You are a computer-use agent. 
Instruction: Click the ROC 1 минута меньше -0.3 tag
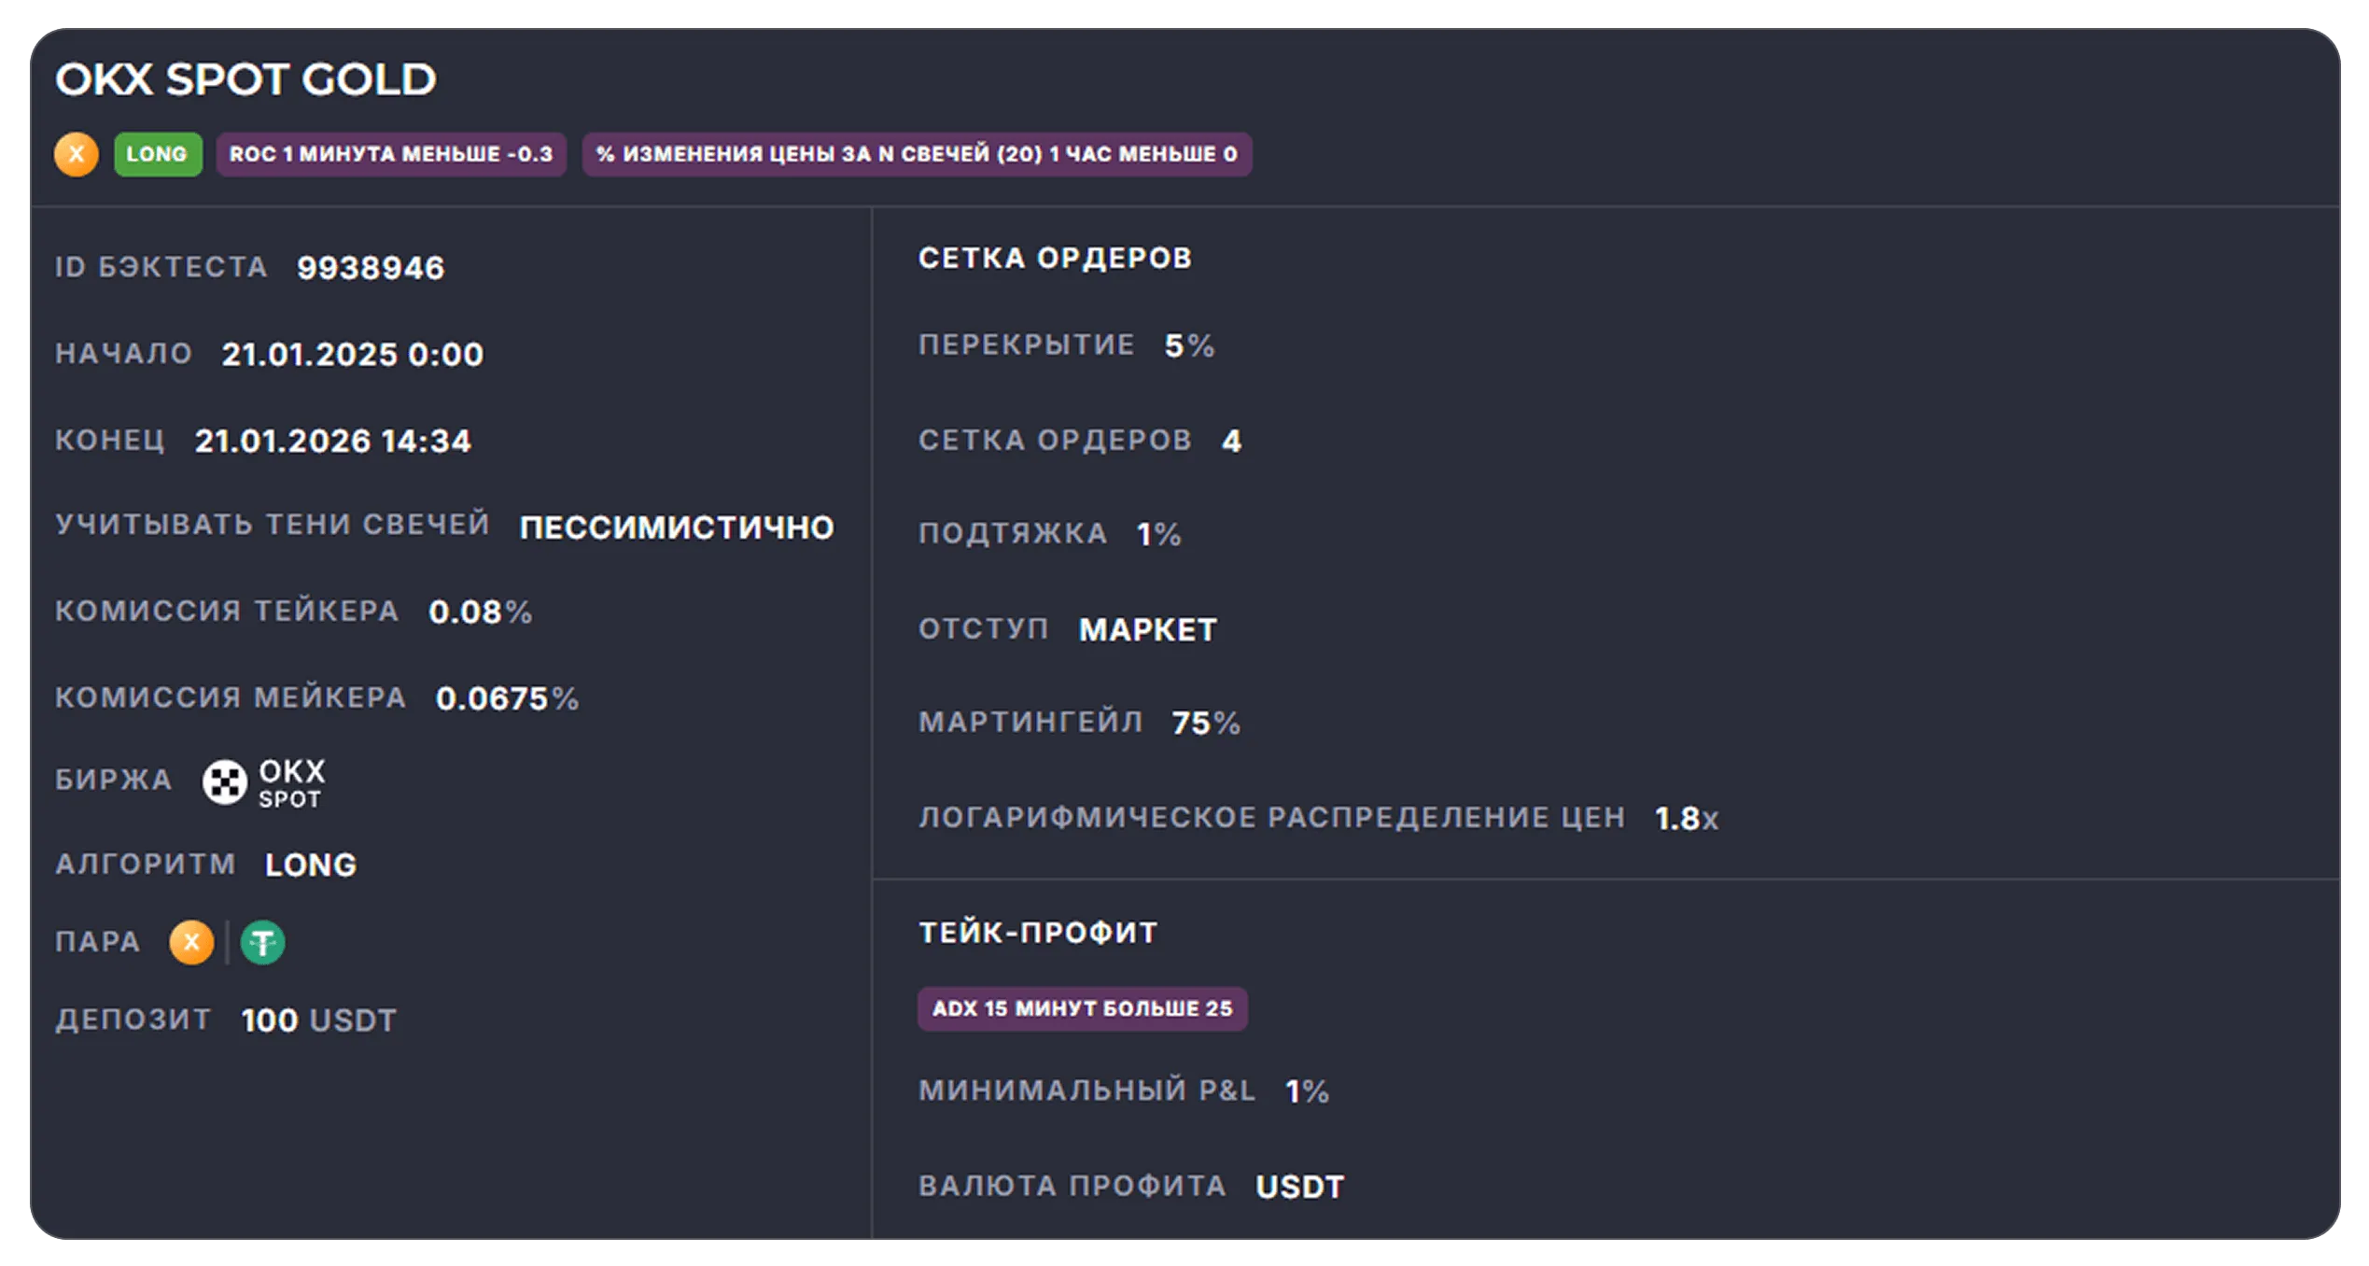click(x=391, y=154)
